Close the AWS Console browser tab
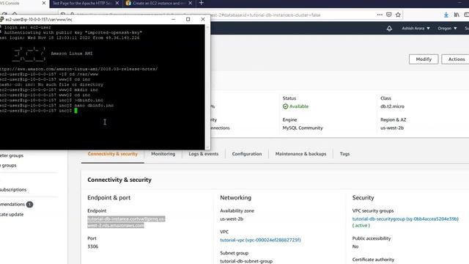The image size is (469, 264). 44,3
